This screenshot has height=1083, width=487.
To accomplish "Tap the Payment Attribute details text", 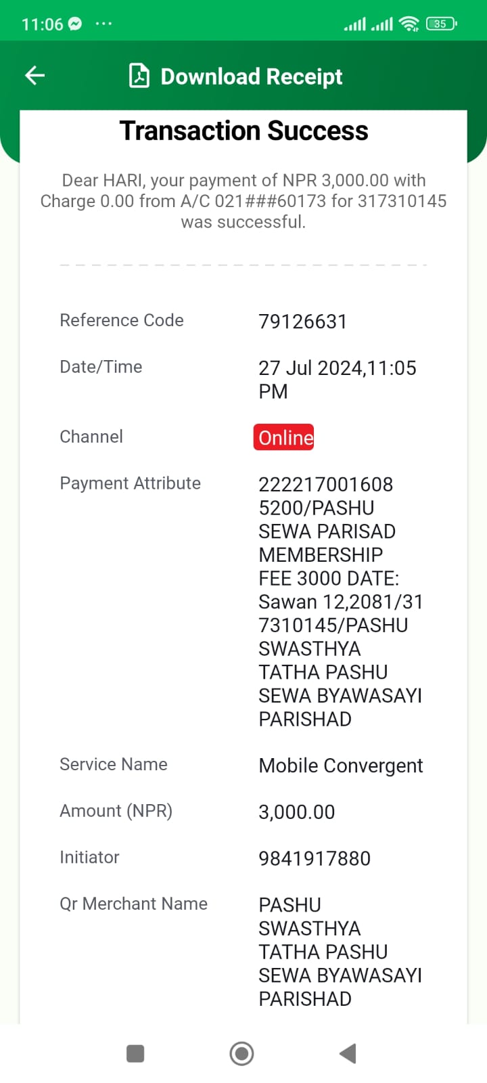I will 340,602.
